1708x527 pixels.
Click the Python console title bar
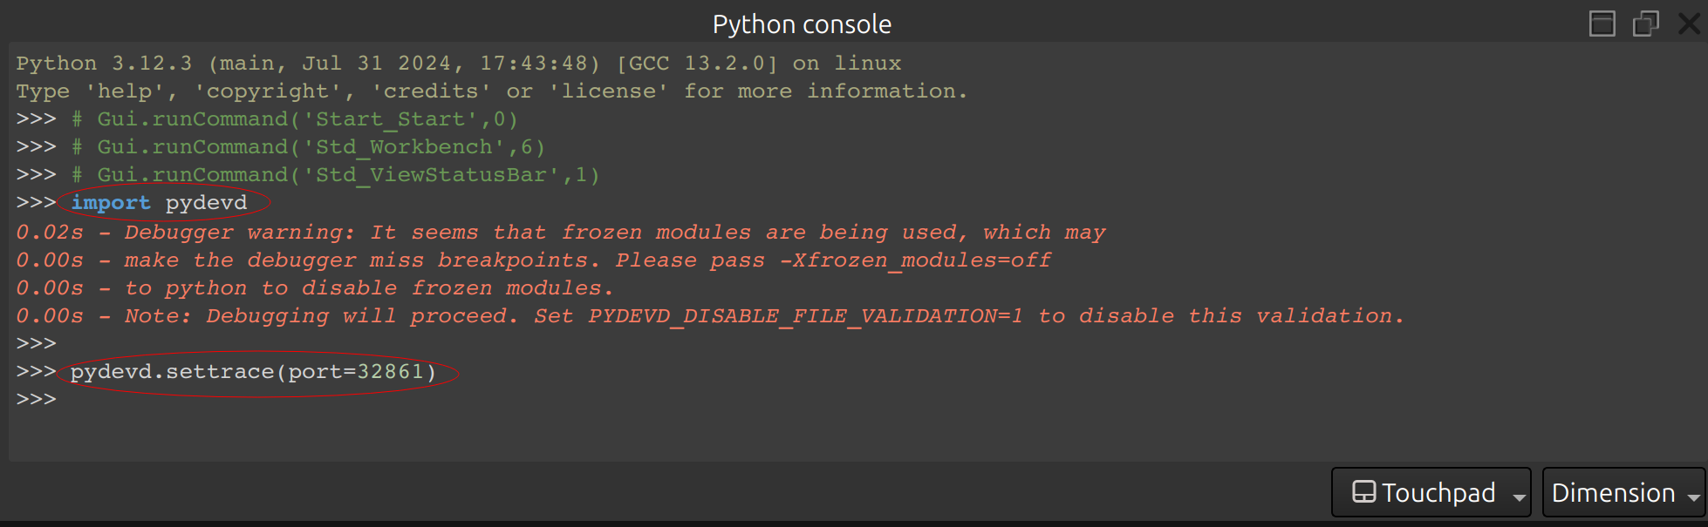pos(801,24)
